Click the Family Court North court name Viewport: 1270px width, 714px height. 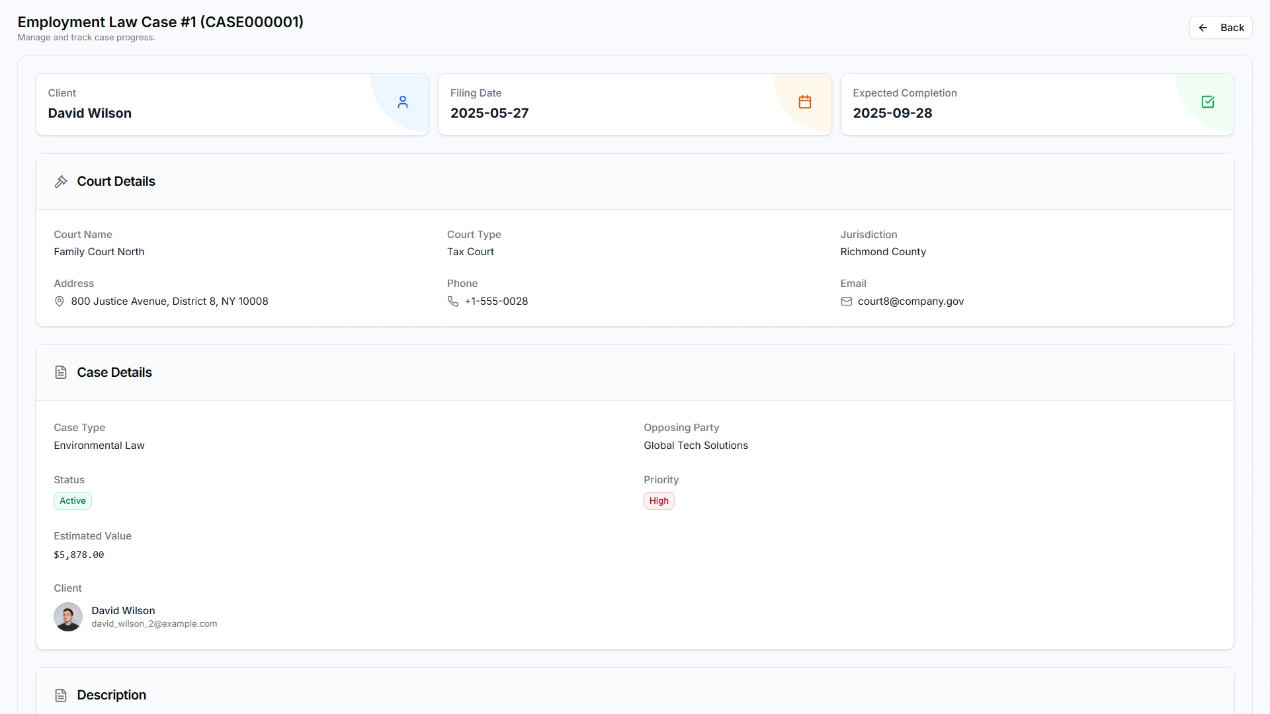pyautogui.click(x=99, y=252)
